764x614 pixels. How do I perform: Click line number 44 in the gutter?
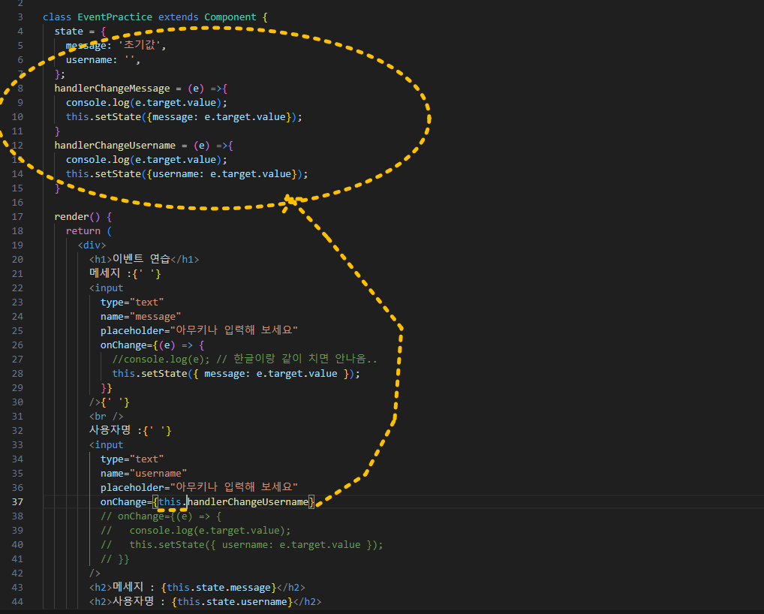17,602
